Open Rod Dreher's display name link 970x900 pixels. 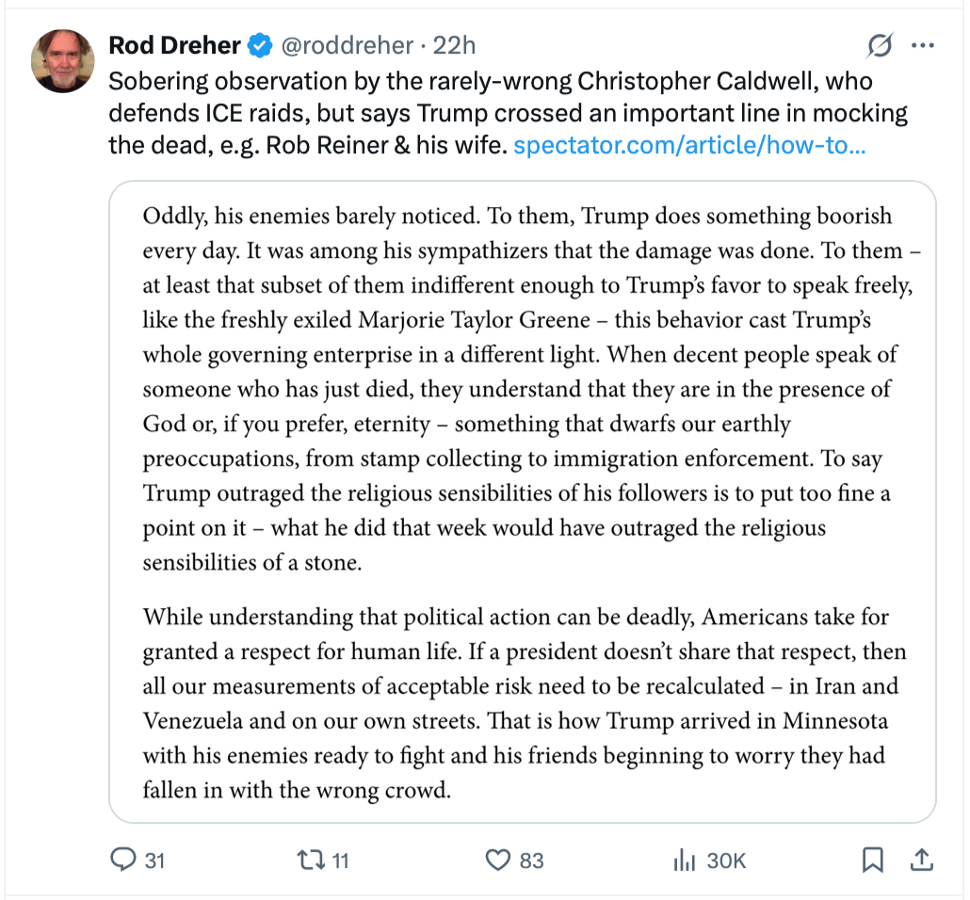pos(175,44)
